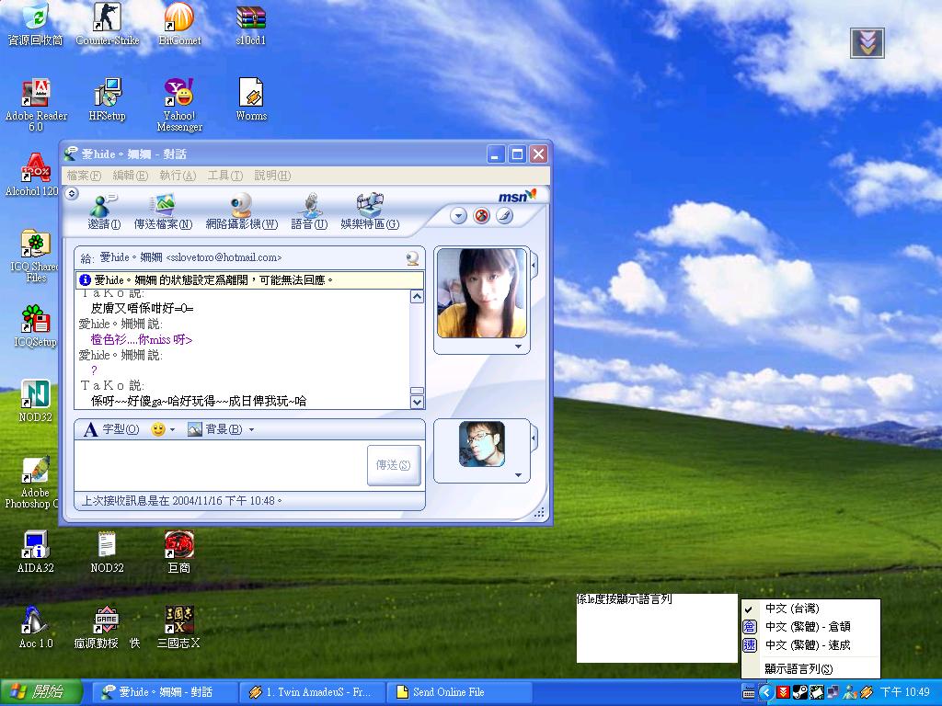Click the network connection tray icon
The height and width of the screenshot is (706, 942).
[x=833, y=692]
